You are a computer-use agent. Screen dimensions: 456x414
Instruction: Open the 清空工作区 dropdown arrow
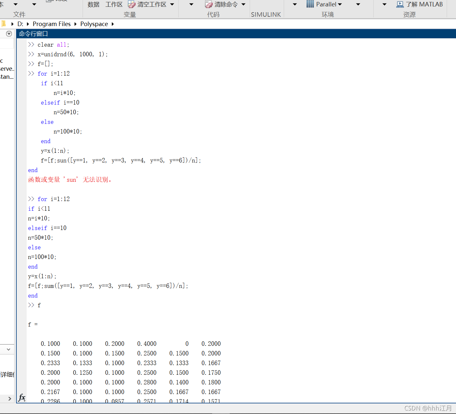tap(172, 5)
